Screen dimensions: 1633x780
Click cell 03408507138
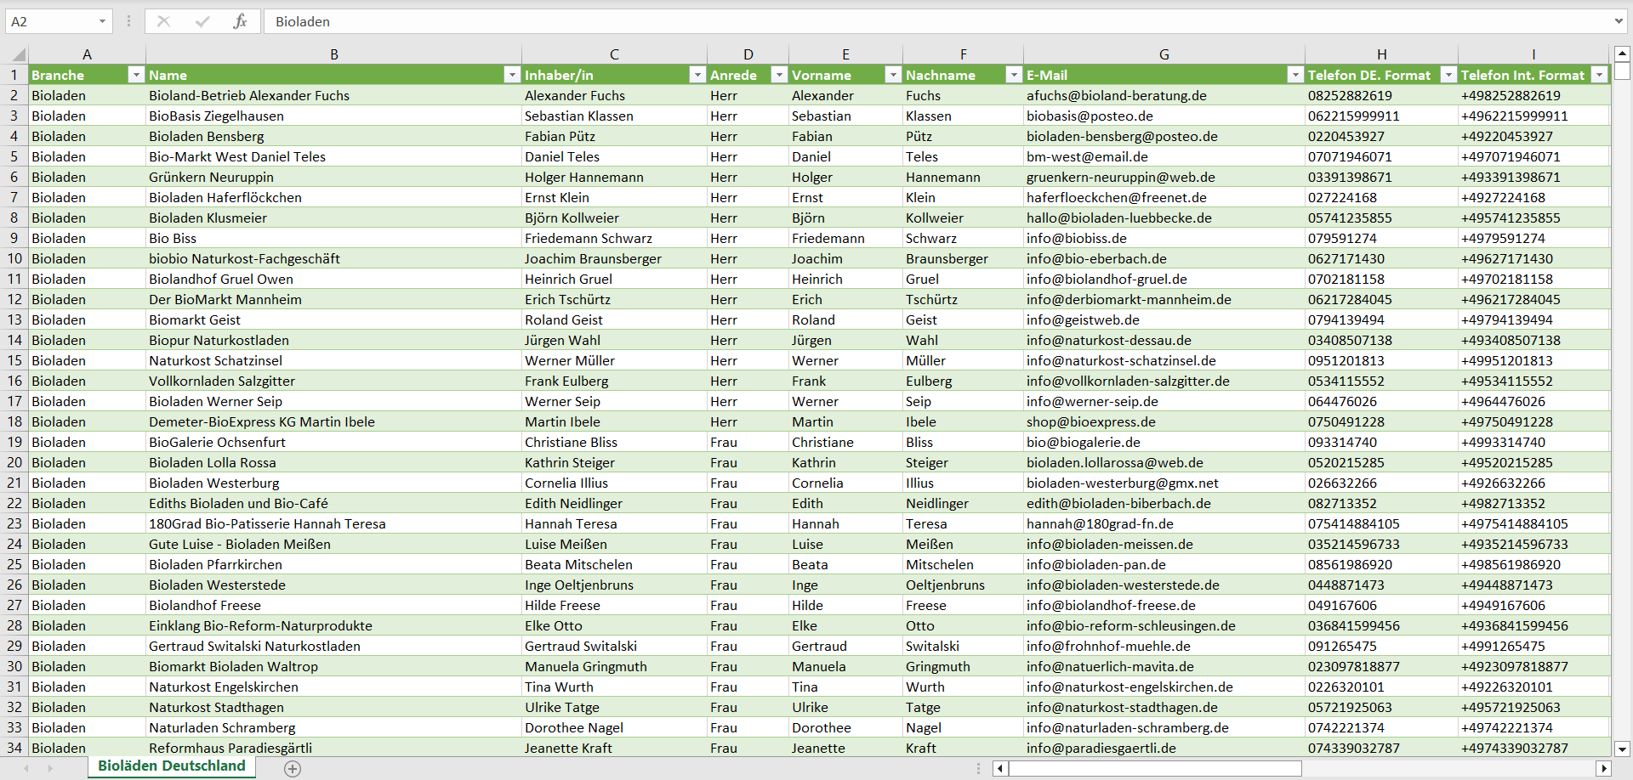[x=1381, y=340]
